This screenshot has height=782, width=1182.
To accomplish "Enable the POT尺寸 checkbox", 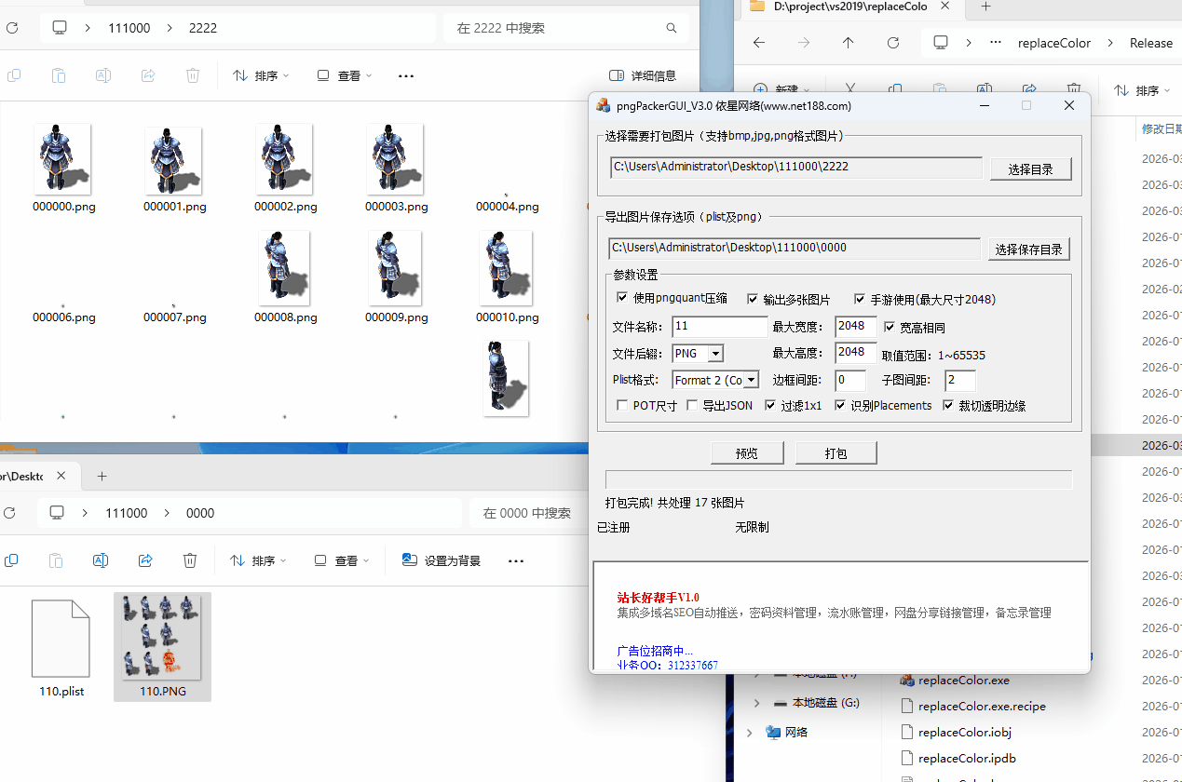I will 622,405.
